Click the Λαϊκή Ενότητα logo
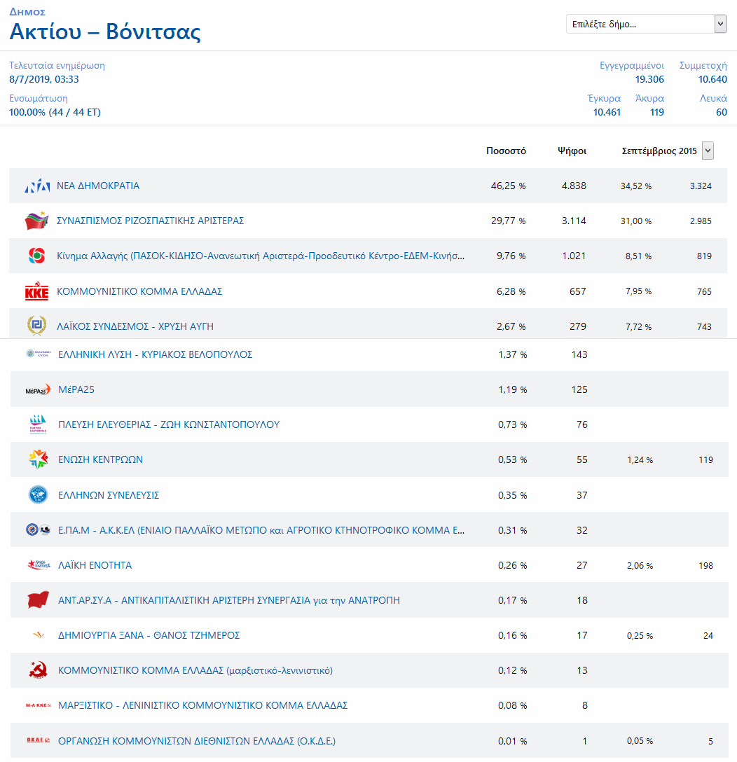The width and height of the screenshot is (737, 762). tap(39, 564)
